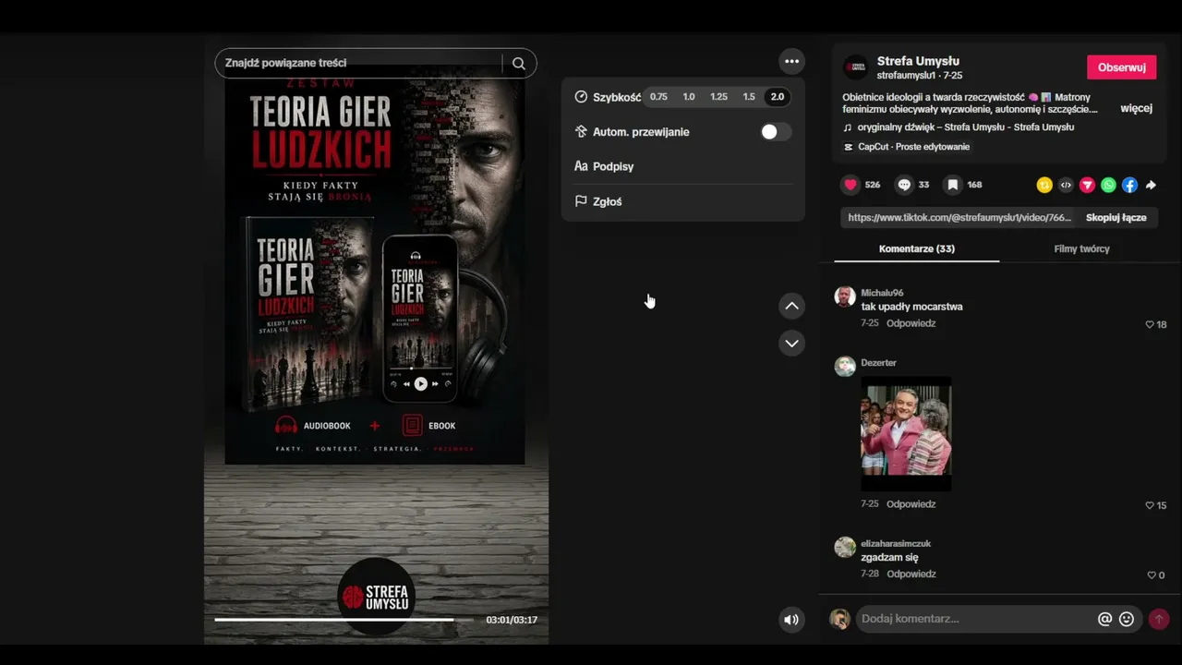This screenshot has height=665, width=1182.
Task: Mute the video with speaker icon
Action: 791,620
